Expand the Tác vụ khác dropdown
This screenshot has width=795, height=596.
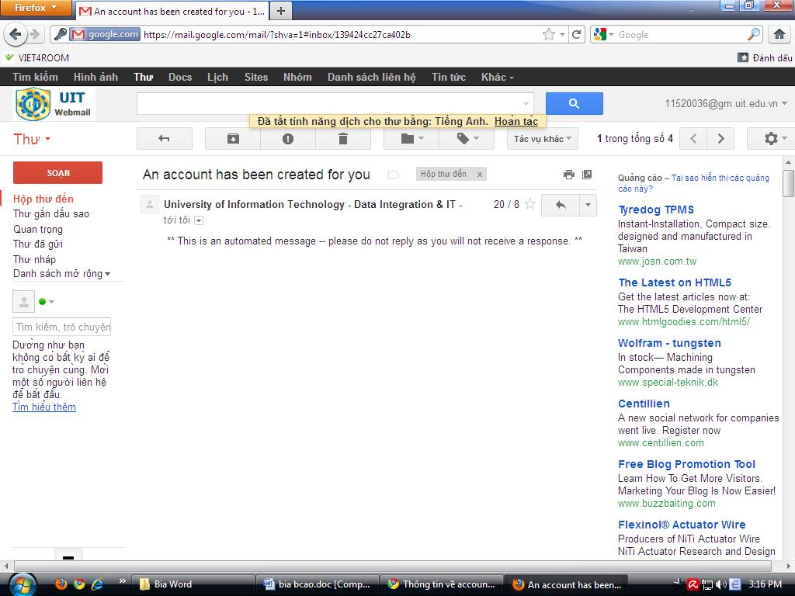coord(543,139)
